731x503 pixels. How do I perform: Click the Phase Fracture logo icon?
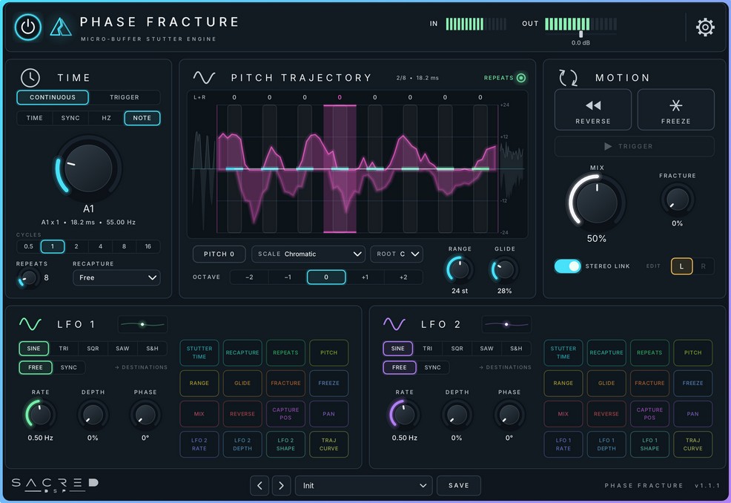[x=61, y=27]
